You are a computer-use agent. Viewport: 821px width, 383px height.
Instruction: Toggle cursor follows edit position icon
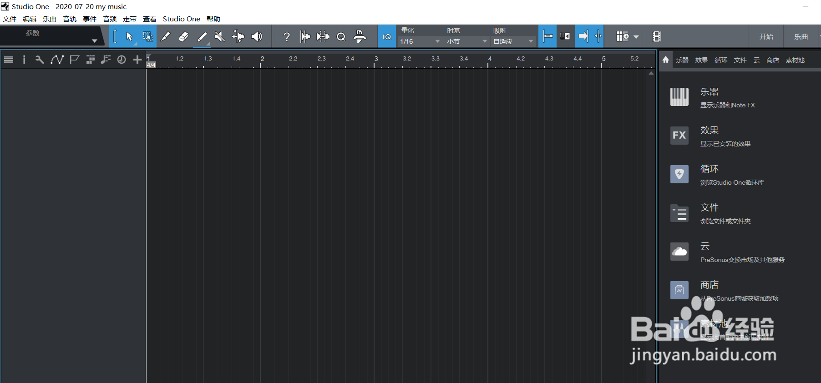[x=598, y=36]
